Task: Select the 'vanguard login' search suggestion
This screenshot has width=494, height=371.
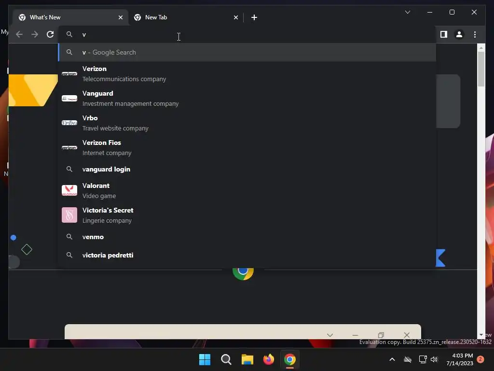Action: coord(247,170)
